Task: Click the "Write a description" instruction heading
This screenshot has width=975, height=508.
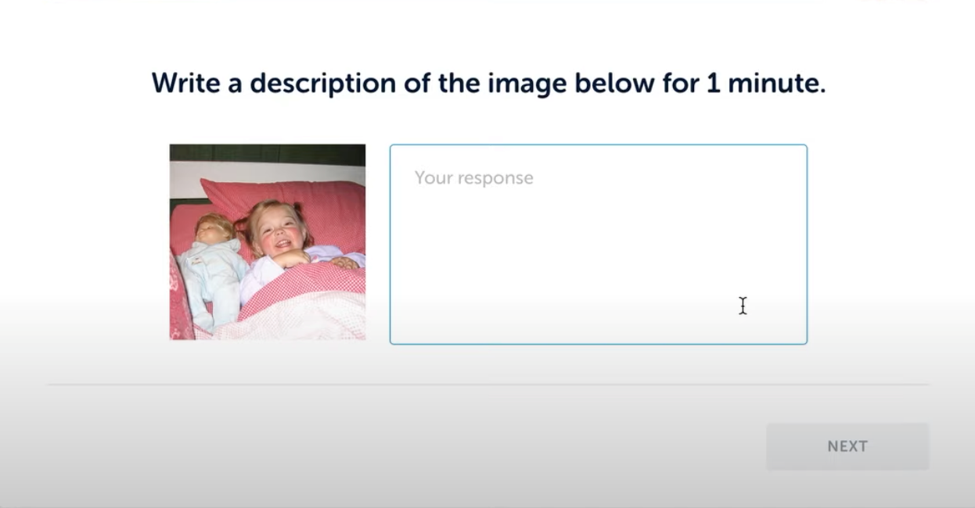Action: tap(488, 83)
